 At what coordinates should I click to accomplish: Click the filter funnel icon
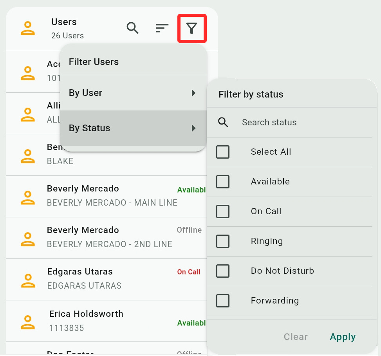pyautogui.click(x=191, y=29)
